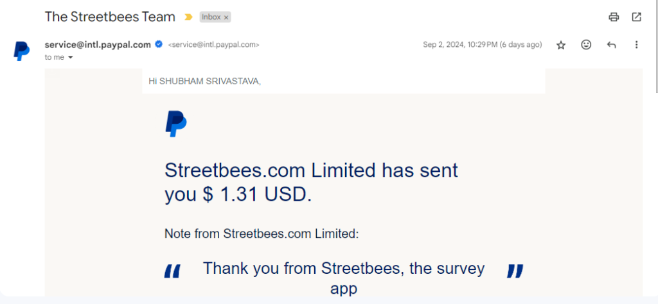Print this email using the printer icon
This screenshot has height=304, width=658.
(x=614, y=17)
